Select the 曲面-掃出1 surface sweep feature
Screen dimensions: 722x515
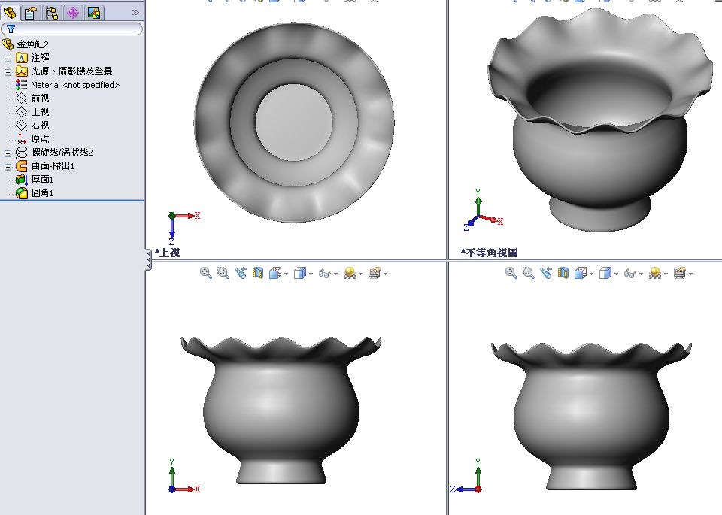click(53, 165)
